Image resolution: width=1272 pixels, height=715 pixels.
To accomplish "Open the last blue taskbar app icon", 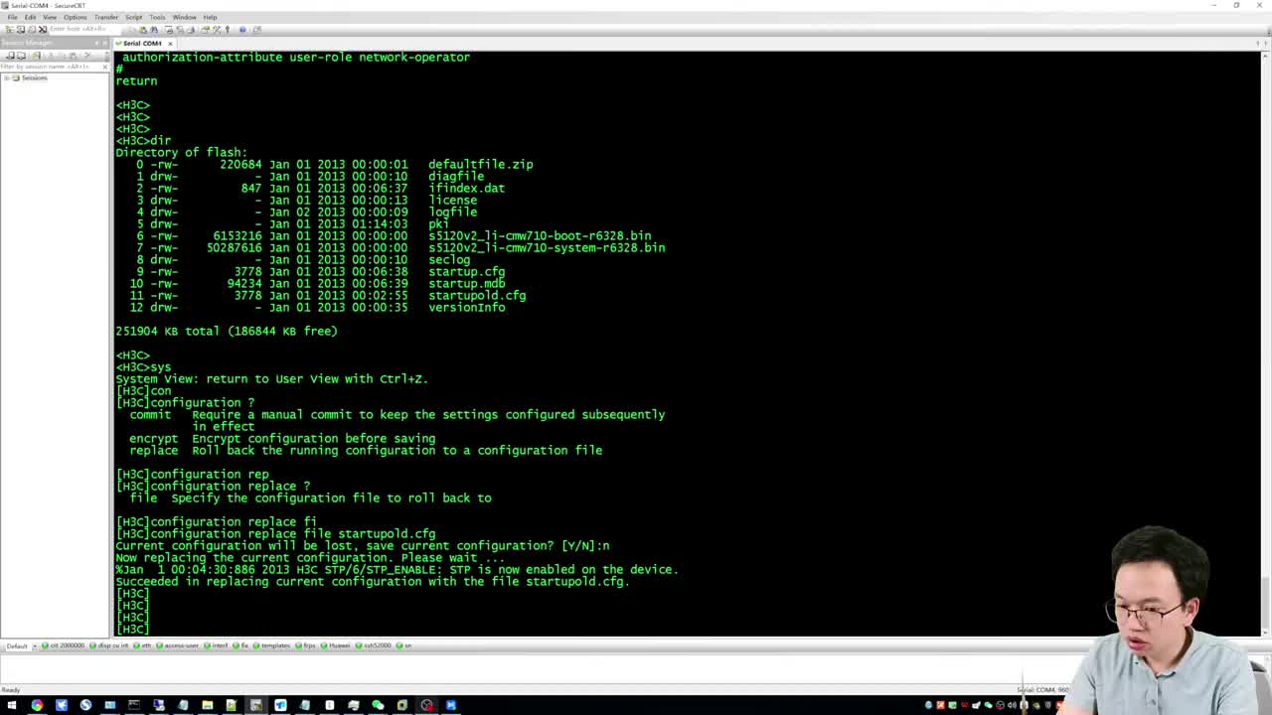I will tap(451, 705).
